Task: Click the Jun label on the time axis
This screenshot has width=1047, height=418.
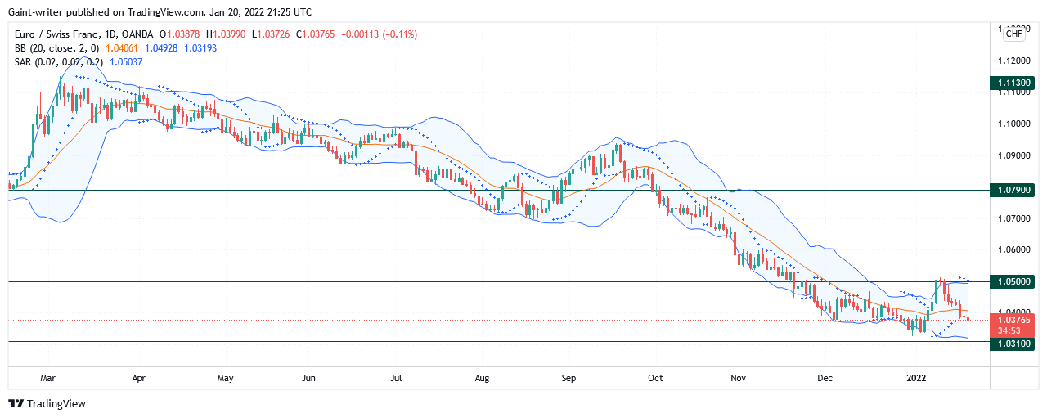Action: 308,379
